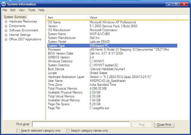Image resolution: width=191 pixels, height=135 pixels.
Task: Select the Total Virtual Memory row
Action: click(112, 96)
